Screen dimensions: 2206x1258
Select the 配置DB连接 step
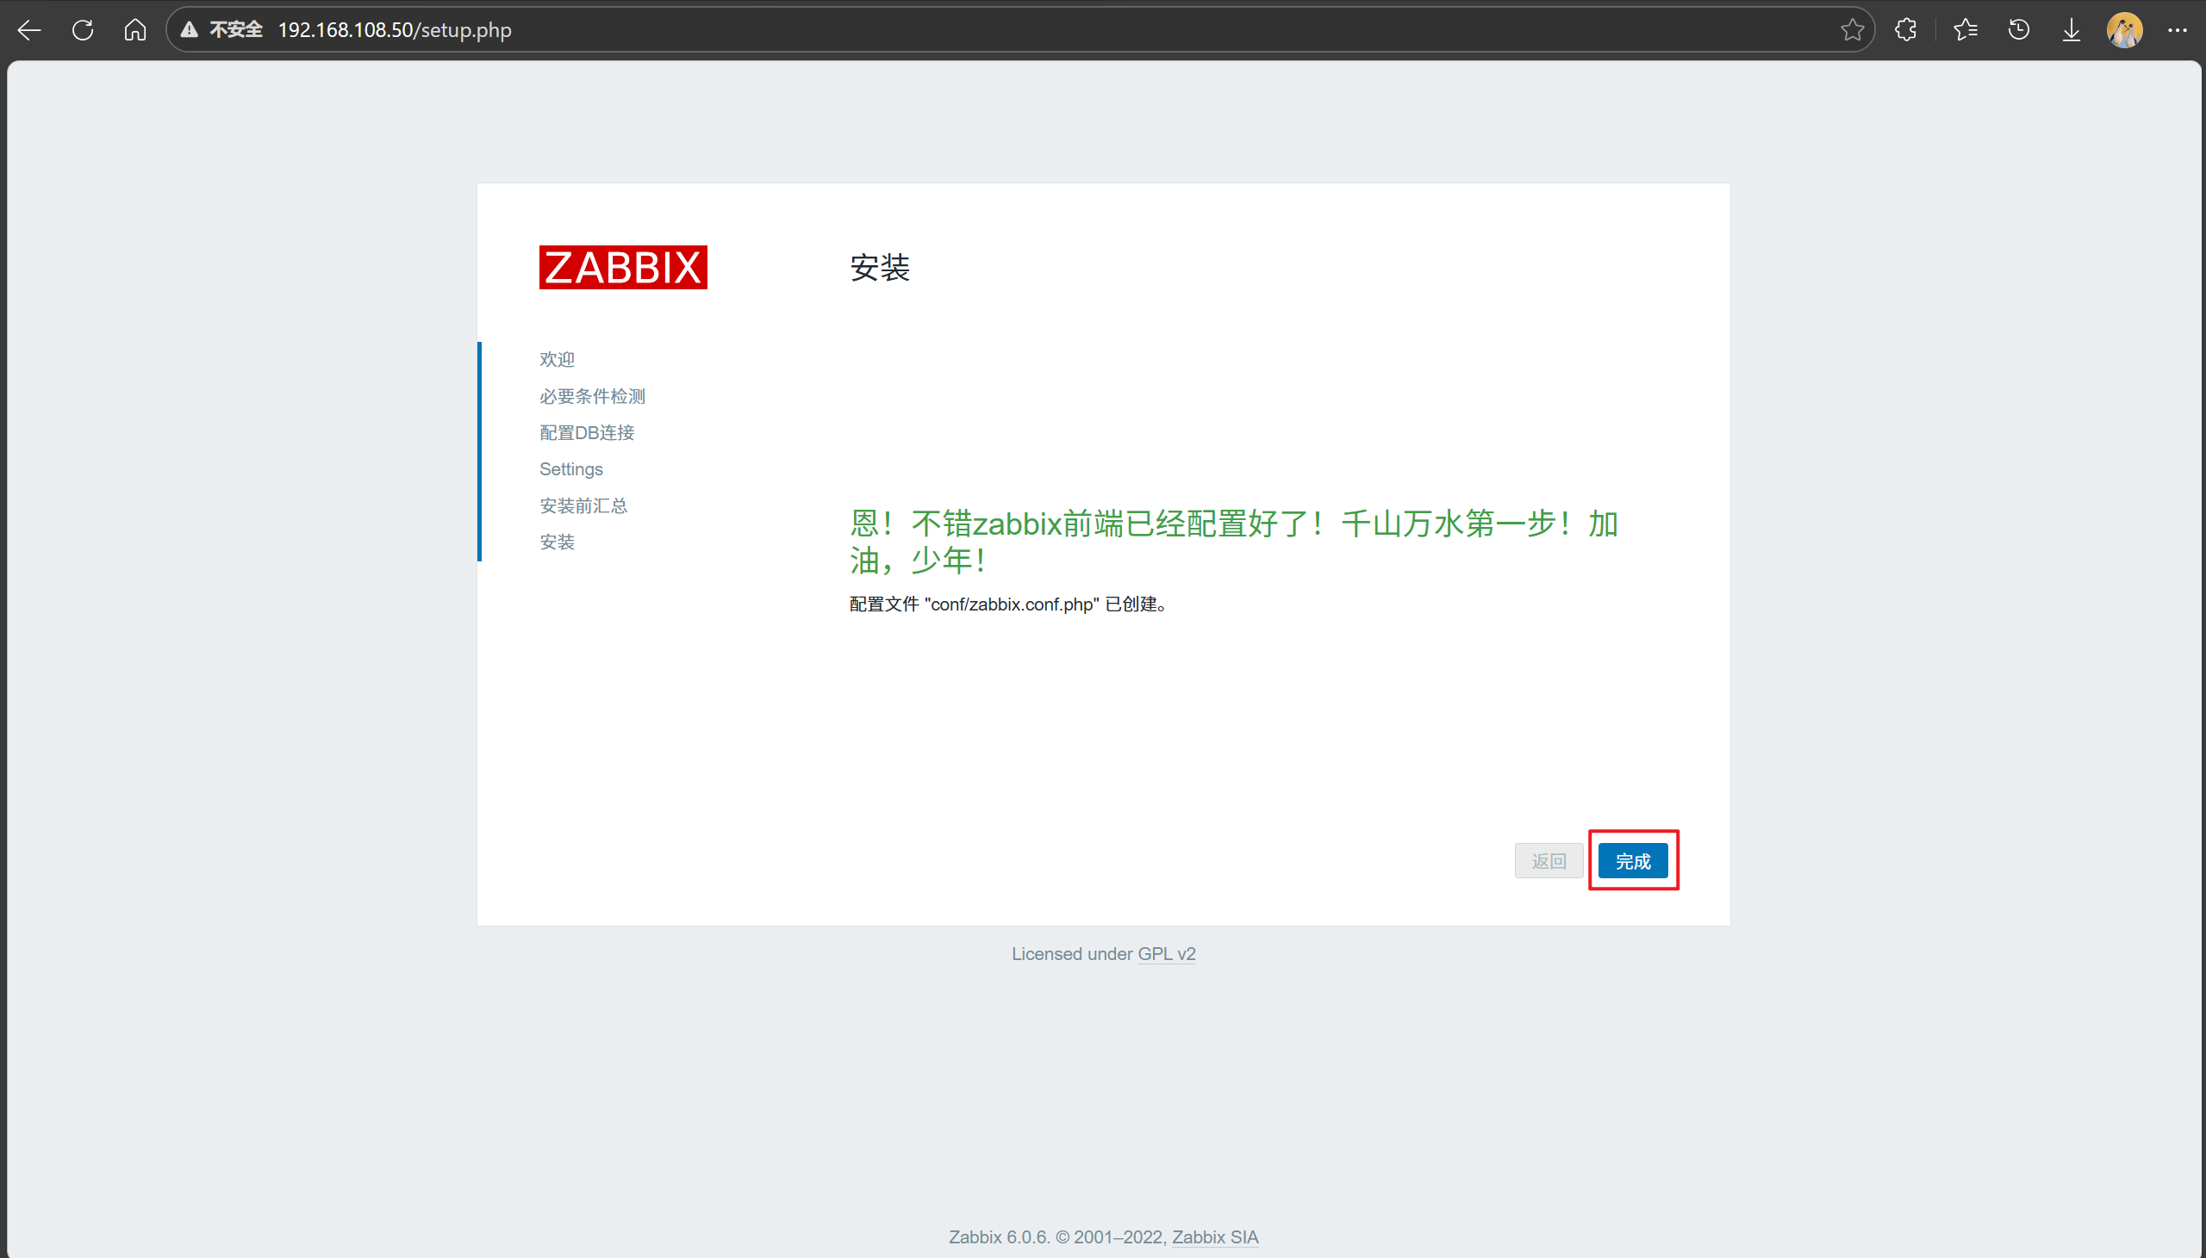click(x=586, y=432)
